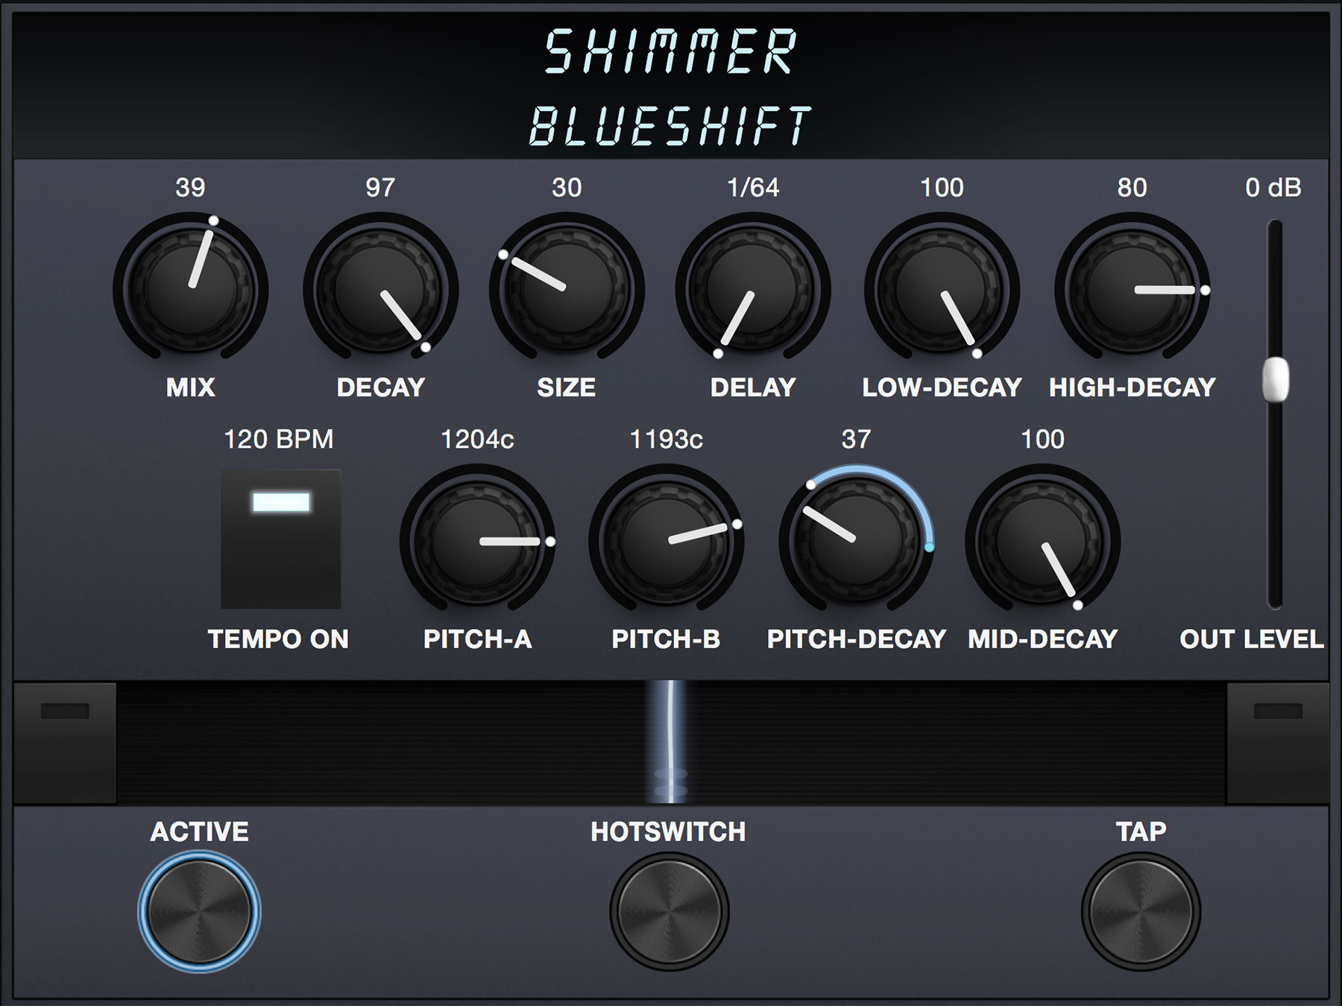Click the BLUESHIFT algorithm name display
1342x1006 pixels.
pyautogui.click(x=670, y=126)
